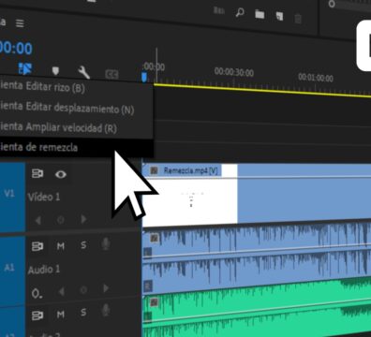Click the search magnifier icon in project panel
Screen dimensions: 371x337
[240, 12]
